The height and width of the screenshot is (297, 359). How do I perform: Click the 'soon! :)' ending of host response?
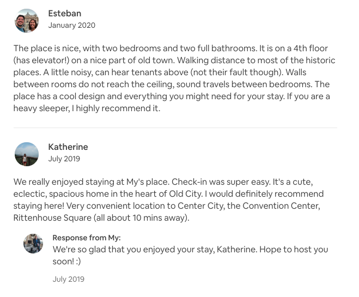(x=66, y=261)
